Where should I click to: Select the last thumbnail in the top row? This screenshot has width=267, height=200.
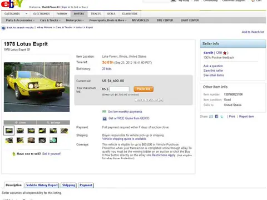click(x=64, y=131)
